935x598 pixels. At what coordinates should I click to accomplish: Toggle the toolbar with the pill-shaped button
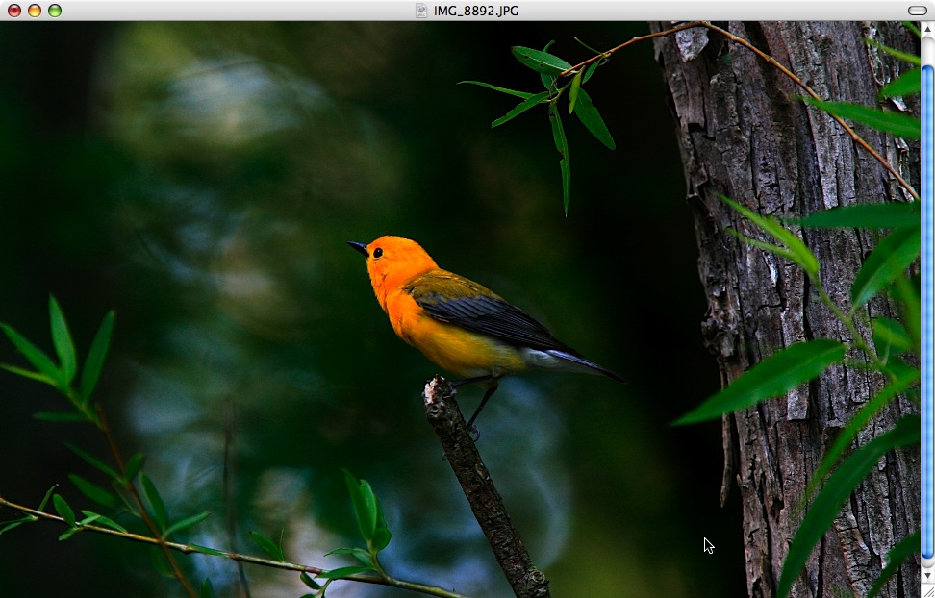[x=917, y=11]
